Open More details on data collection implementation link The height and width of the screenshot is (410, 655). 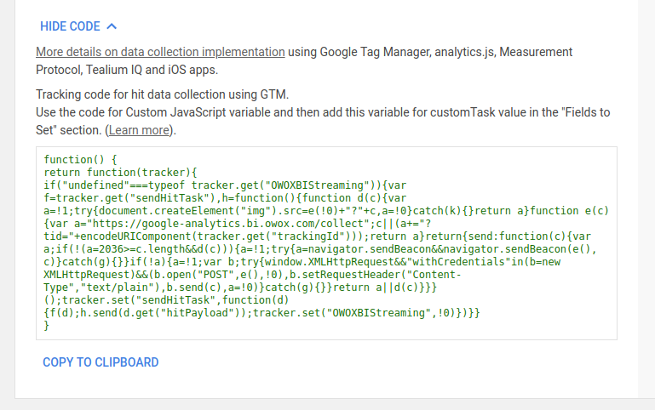[160, 52]
